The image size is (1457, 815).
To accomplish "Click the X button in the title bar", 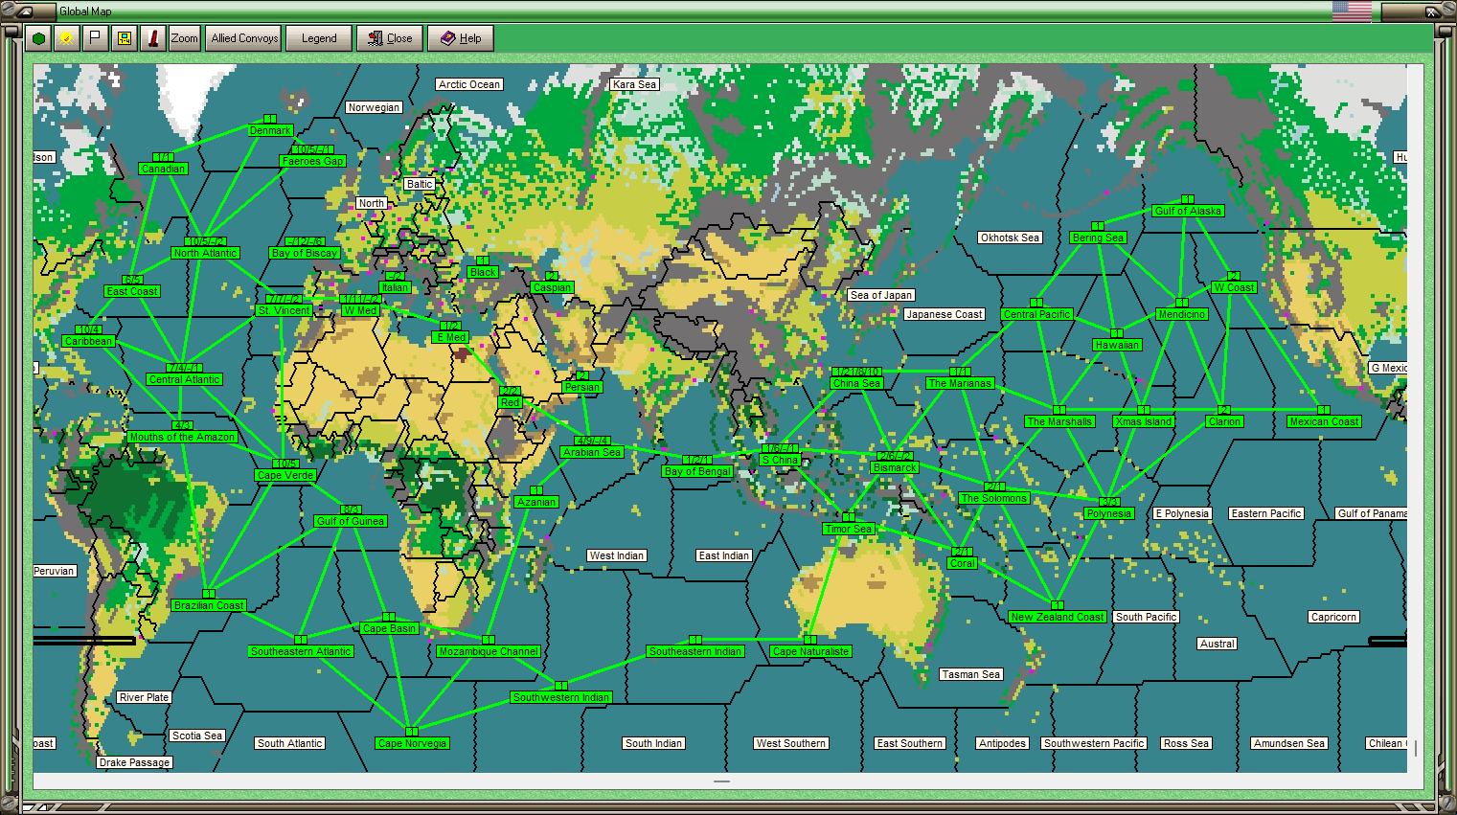I will pos(1431,11).
